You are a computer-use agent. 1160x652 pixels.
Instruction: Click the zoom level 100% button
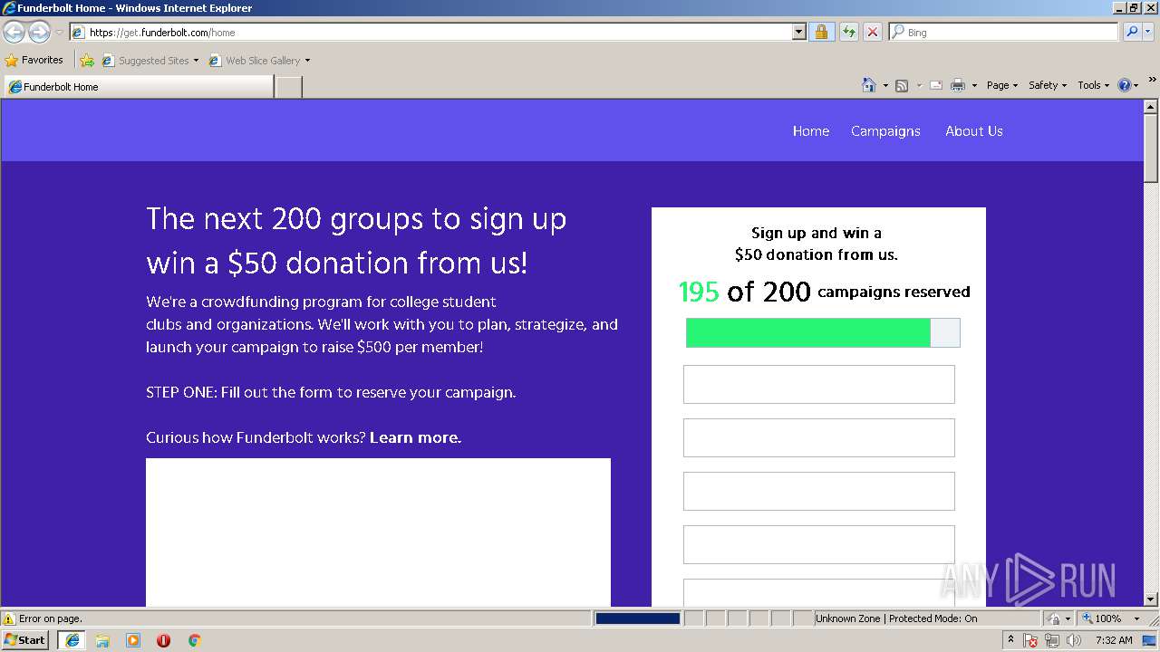(1100, 618)
